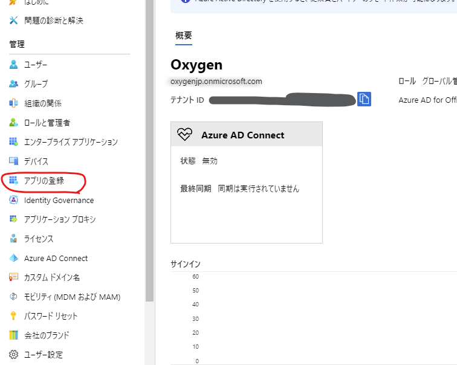Click the カスタム ドメイン名 certificate icon
This screenshot has width=457, height=365.
(x=13, y=277)
